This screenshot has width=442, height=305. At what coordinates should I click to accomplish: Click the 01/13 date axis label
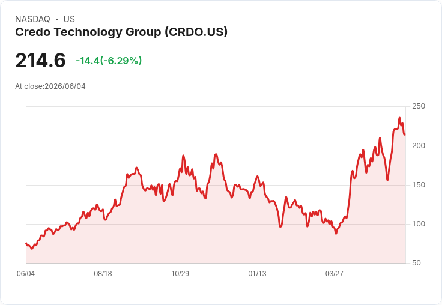click(x=257, y=274)
